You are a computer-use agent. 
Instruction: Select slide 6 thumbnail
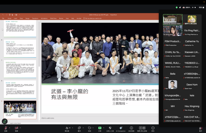[20, 48]
